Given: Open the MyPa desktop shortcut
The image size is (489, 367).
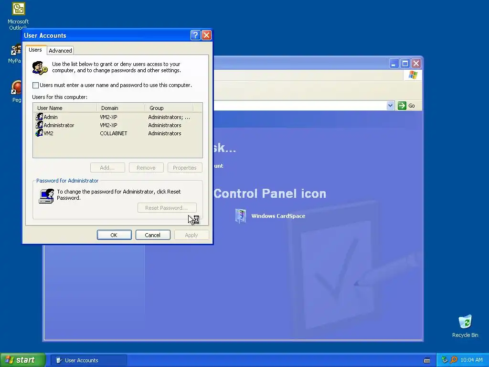Looking at the screenshot, I should tap(15, 54).
